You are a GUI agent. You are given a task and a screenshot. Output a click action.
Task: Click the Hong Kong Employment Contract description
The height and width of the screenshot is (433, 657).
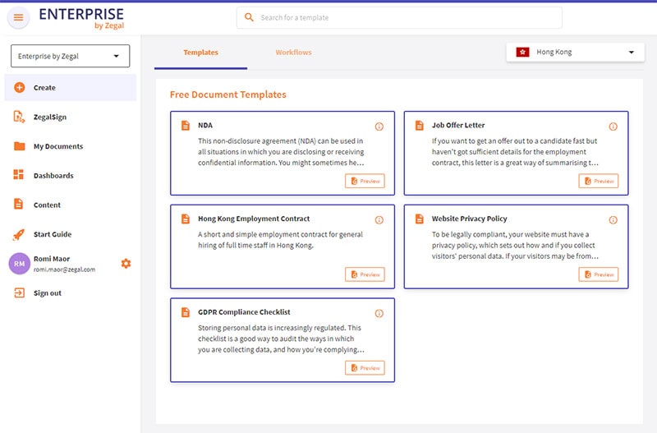[280, 240]
